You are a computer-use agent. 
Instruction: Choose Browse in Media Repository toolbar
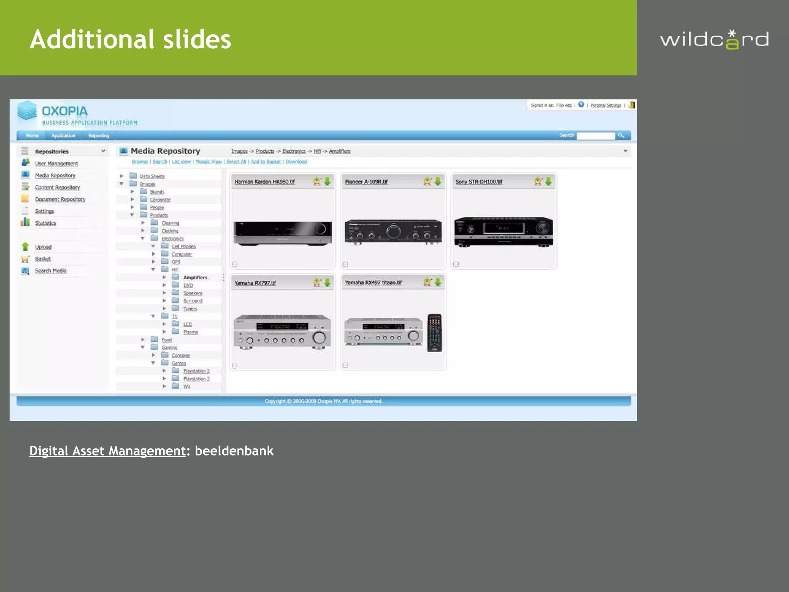140,161
